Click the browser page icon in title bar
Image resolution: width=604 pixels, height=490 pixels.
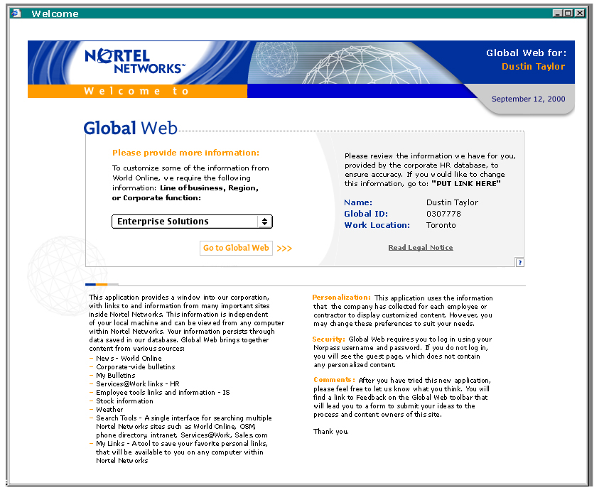[x=16, y=13]
